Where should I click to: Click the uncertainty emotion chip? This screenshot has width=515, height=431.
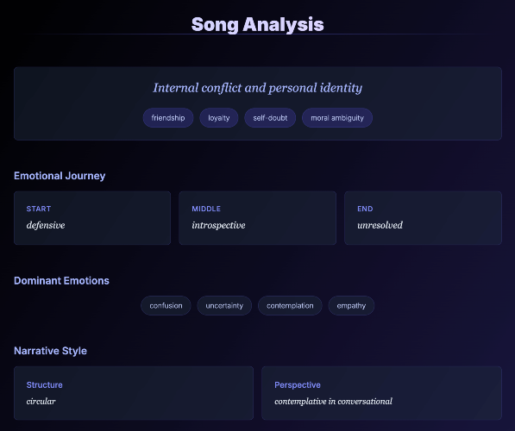click(x=224, y=306)
